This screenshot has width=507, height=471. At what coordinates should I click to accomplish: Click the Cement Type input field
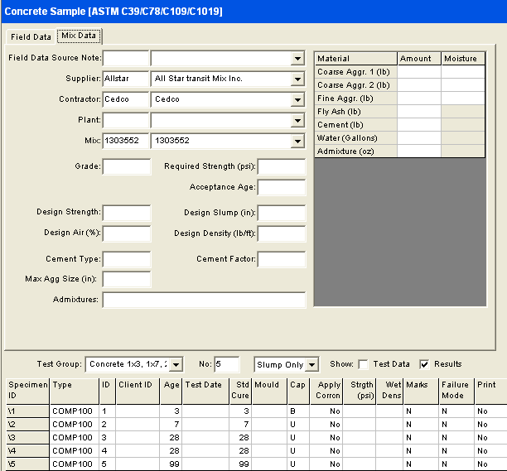pyautogui.click(x=127, y=260)
